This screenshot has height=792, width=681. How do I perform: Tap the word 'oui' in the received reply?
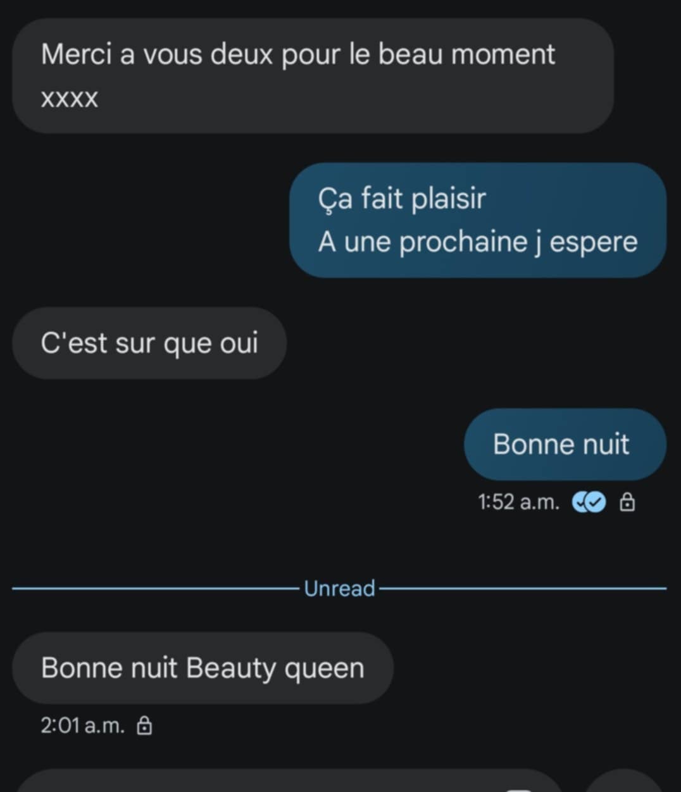(239, 343)
